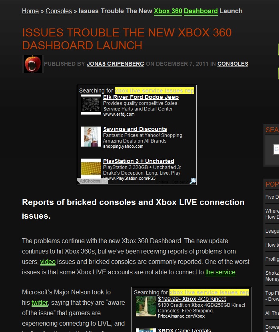Open author Jonas Gripenberg's page
Screen dimensions: 279x332
tap(116, 64)
